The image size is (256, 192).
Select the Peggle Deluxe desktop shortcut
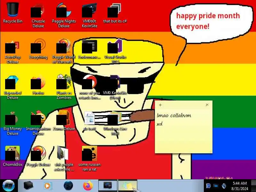(x=38, y=156)
